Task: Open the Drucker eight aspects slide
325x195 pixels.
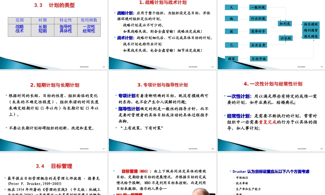Action: pos(271,174)
